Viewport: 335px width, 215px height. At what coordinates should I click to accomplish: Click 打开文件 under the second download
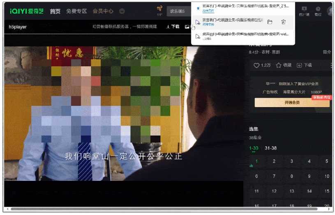[x=208, y=24]
